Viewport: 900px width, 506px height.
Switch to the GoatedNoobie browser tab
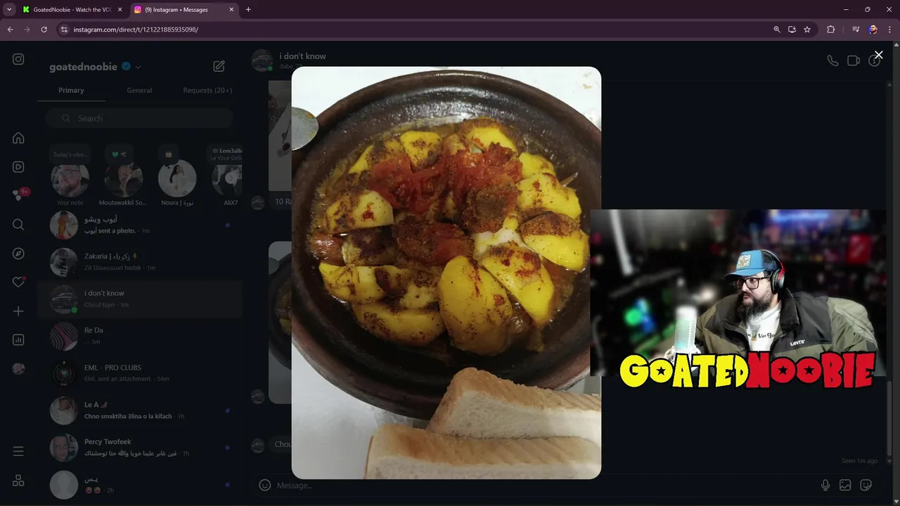72,10
